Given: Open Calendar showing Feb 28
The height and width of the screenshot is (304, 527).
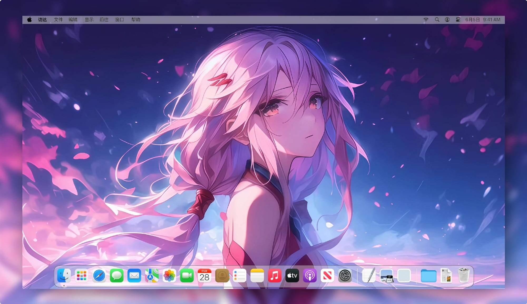Looking at the screenshot, I should 204,276.
